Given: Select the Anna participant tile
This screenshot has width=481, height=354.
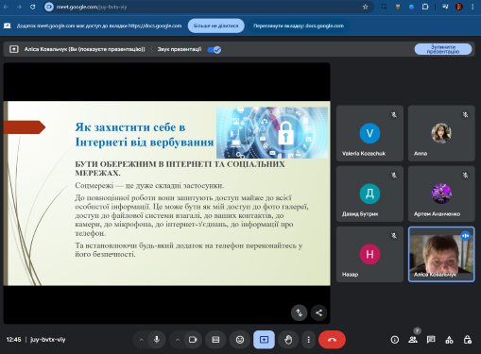Looking at the screenshot, I should tap(441, 133).
